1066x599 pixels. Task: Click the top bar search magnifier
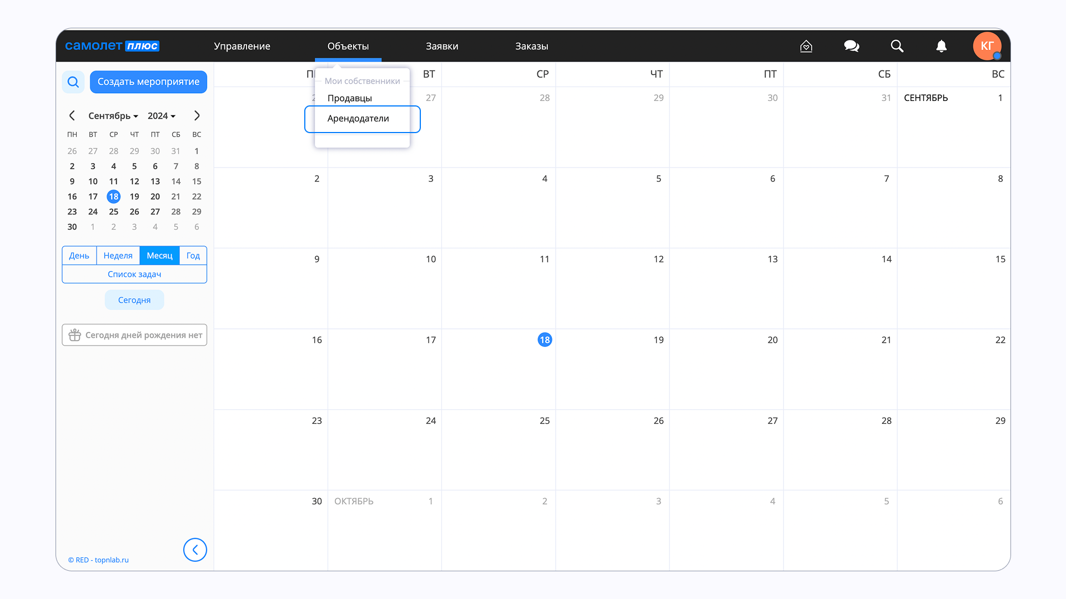(897, 46)
